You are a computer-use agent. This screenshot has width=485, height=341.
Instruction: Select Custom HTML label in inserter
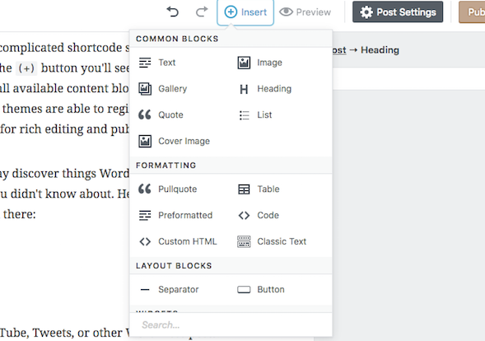pos(188,241)
